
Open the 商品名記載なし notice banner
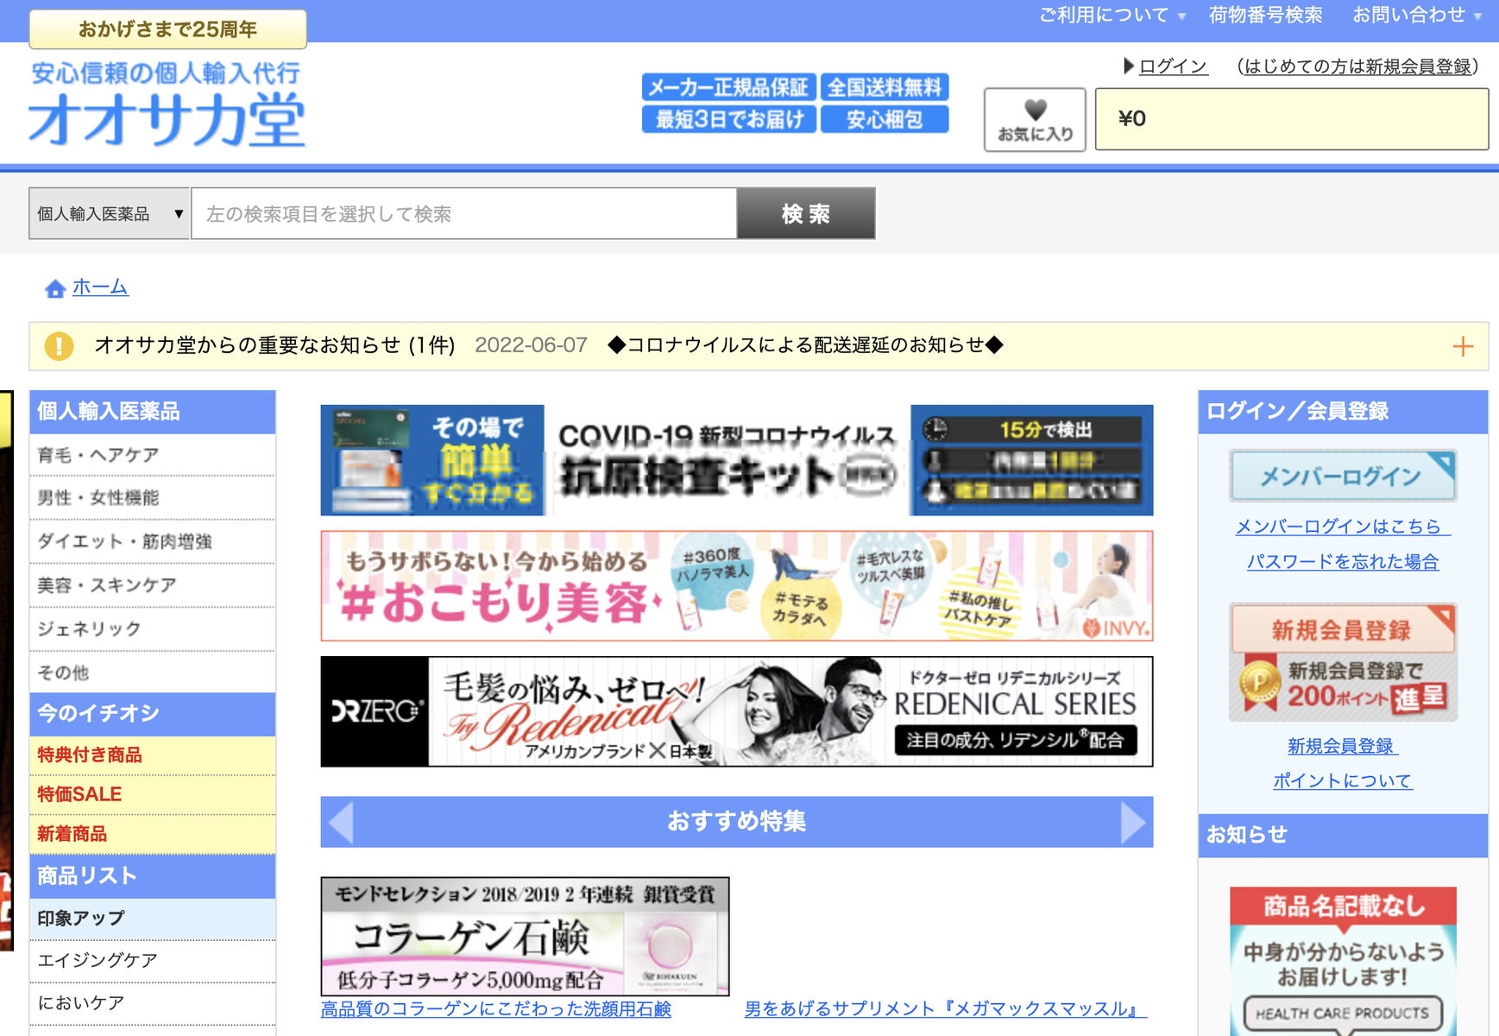(x=1343, y=961)
